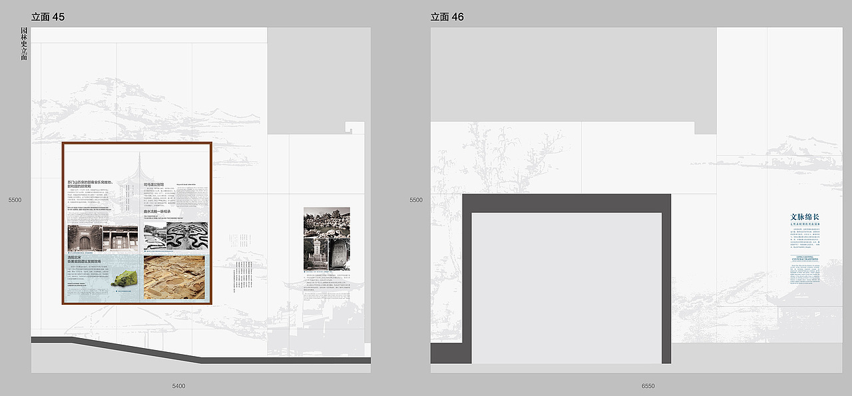Click the '洛阳北宋' heading in the blue section
The width and height of the screenshot is (852, 396).
pos(75,257)
